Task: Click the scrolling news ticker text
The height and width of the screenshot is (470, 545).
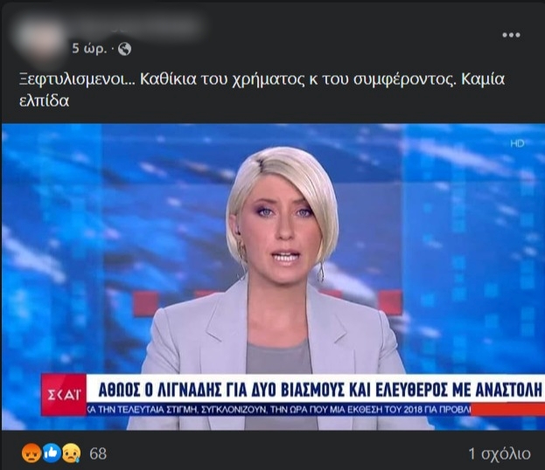Action: (278, 410)
